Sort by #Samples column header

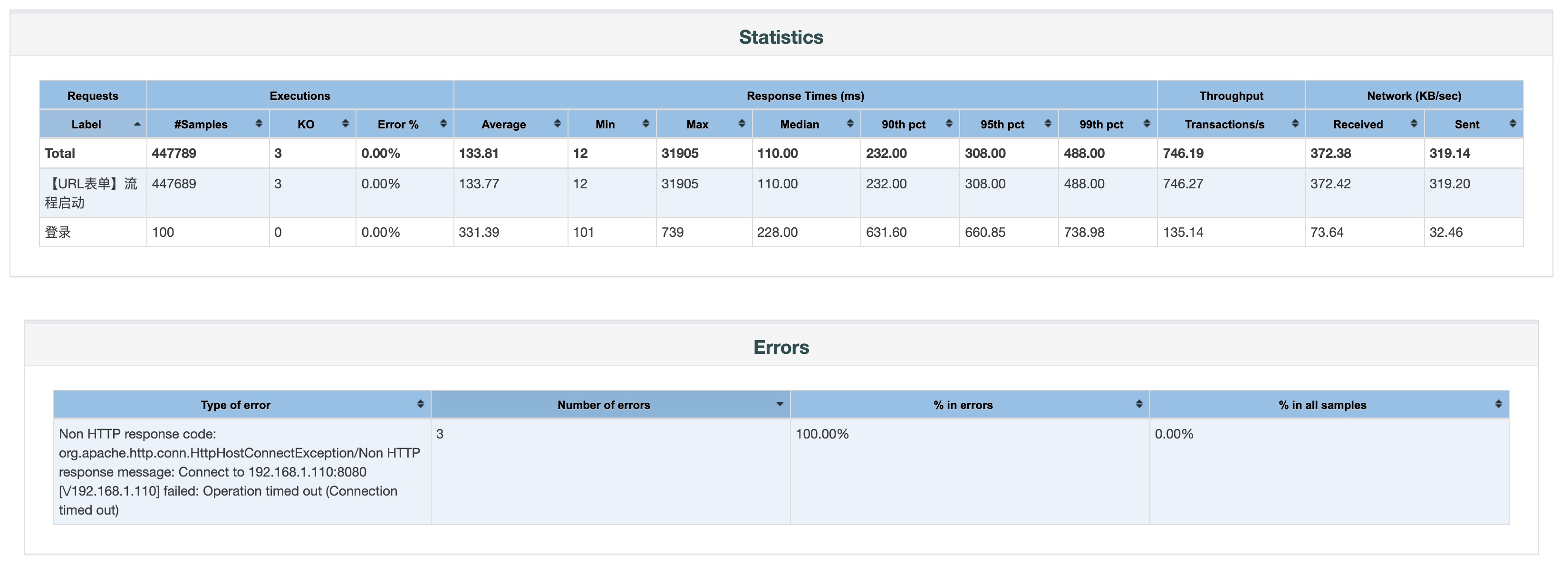click(208, 124)
